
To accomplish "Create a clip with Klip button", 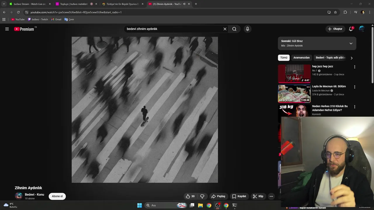I will [x=258, y=196].
